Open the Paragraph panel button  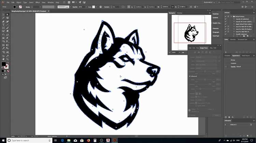coord(216,32)
